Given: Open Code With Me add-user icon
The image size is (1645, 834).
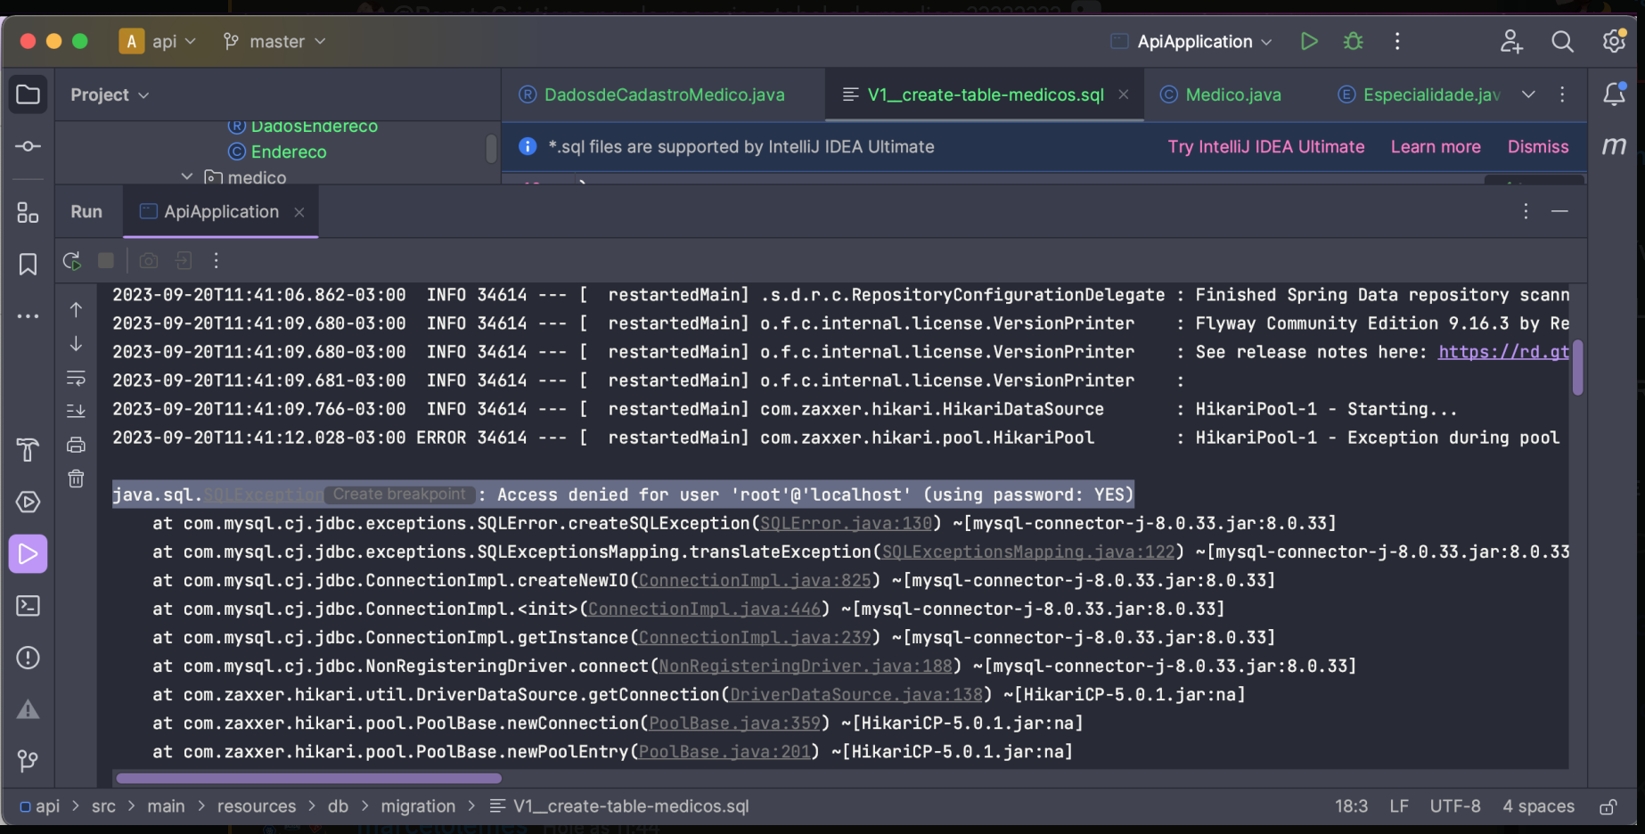Looking at the screenshot, I should click(1511, 41).
